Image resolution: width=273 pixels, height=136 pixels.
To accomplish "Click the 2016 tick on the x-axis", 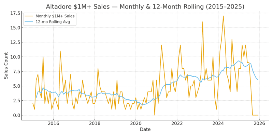I will [x=53, y=123].
